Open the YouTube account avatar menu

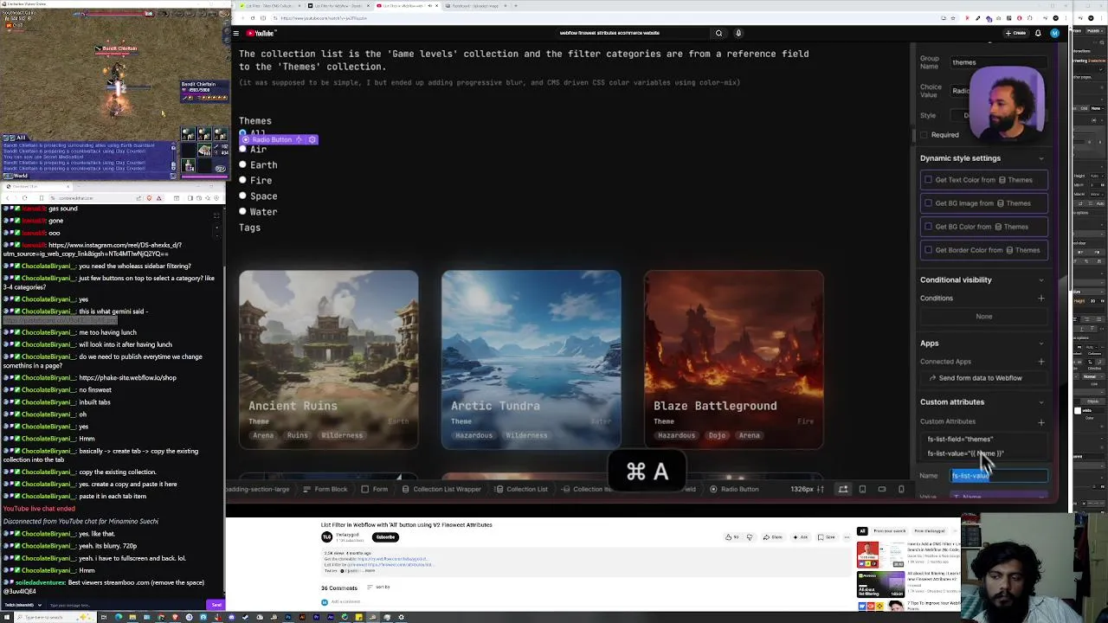pos(1054,33)
